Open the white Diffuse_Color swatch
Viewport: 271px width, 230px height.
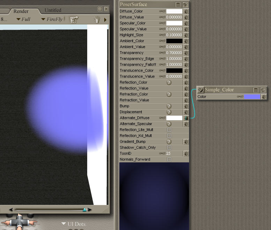pyautogui.click(x=174, y=11)
